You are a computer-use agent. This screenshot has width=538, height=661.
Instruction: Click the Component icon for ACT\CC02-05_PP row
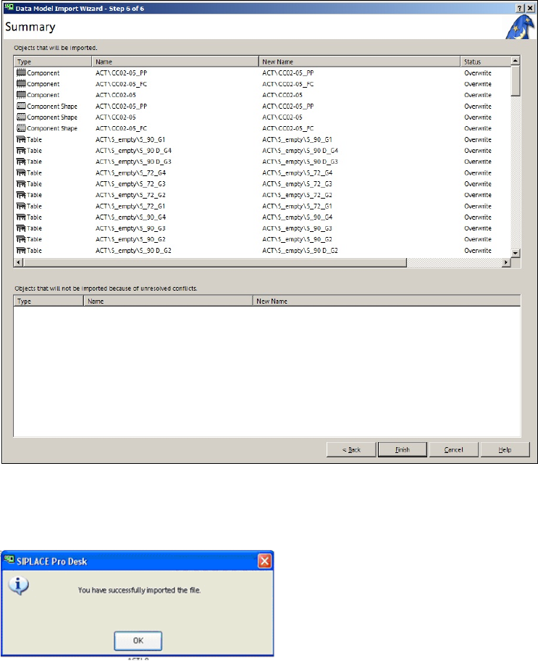coord(21,72)
